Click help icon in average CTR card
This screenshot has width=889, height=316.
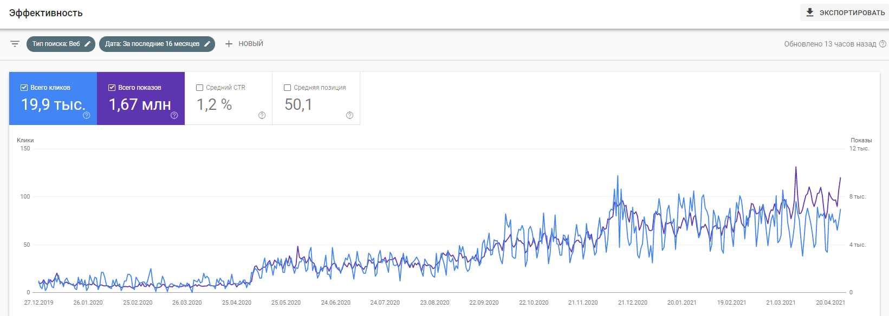262,115
